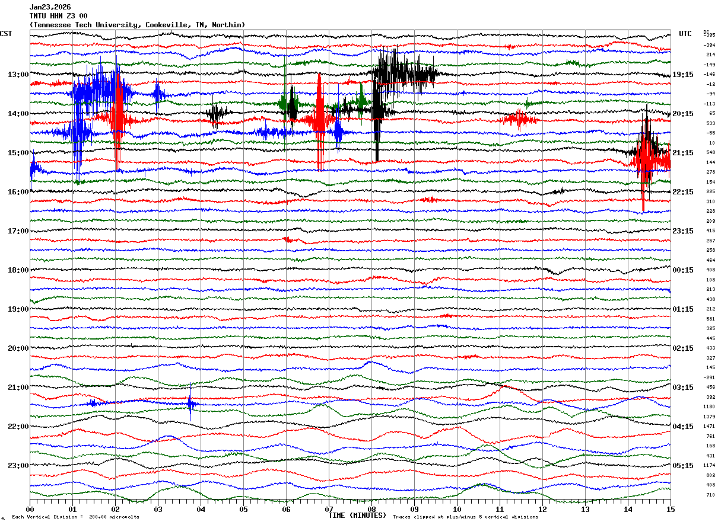This screenshot has height=525, width=718.
Task: Pick minute-axis tick label 04
Action: 201,509
